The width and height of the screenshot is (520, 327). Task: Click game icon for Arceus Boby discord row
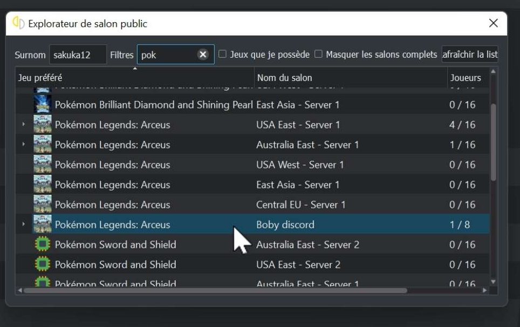[x=43, y=224]
